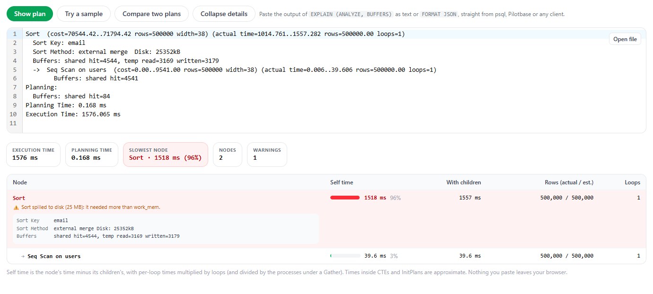Click the Seq Scan self-time bar
Screen dimensions: 653x294
(x=345, y=256)
